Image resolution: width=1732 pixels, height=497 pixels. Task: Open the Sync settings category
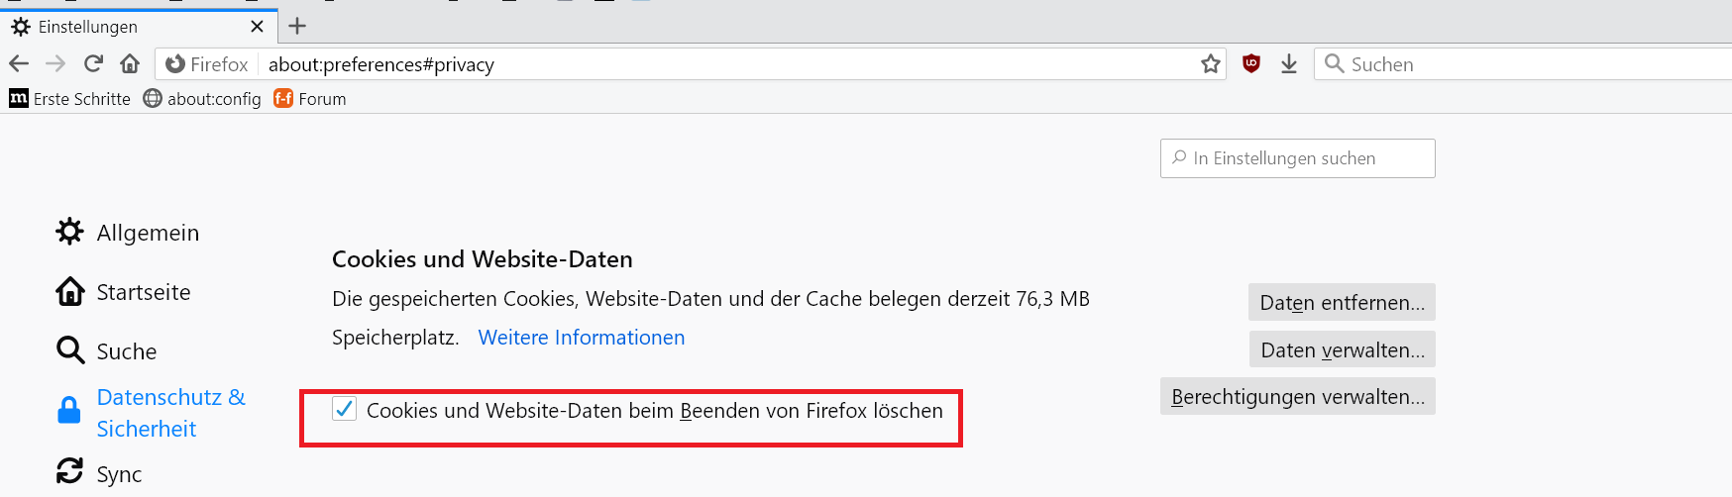click(x=99, y=473)
